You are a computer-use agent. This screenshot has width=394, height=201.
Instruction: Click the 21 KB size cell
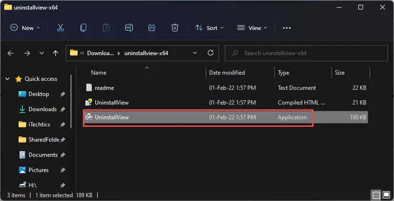coord(360,103)
